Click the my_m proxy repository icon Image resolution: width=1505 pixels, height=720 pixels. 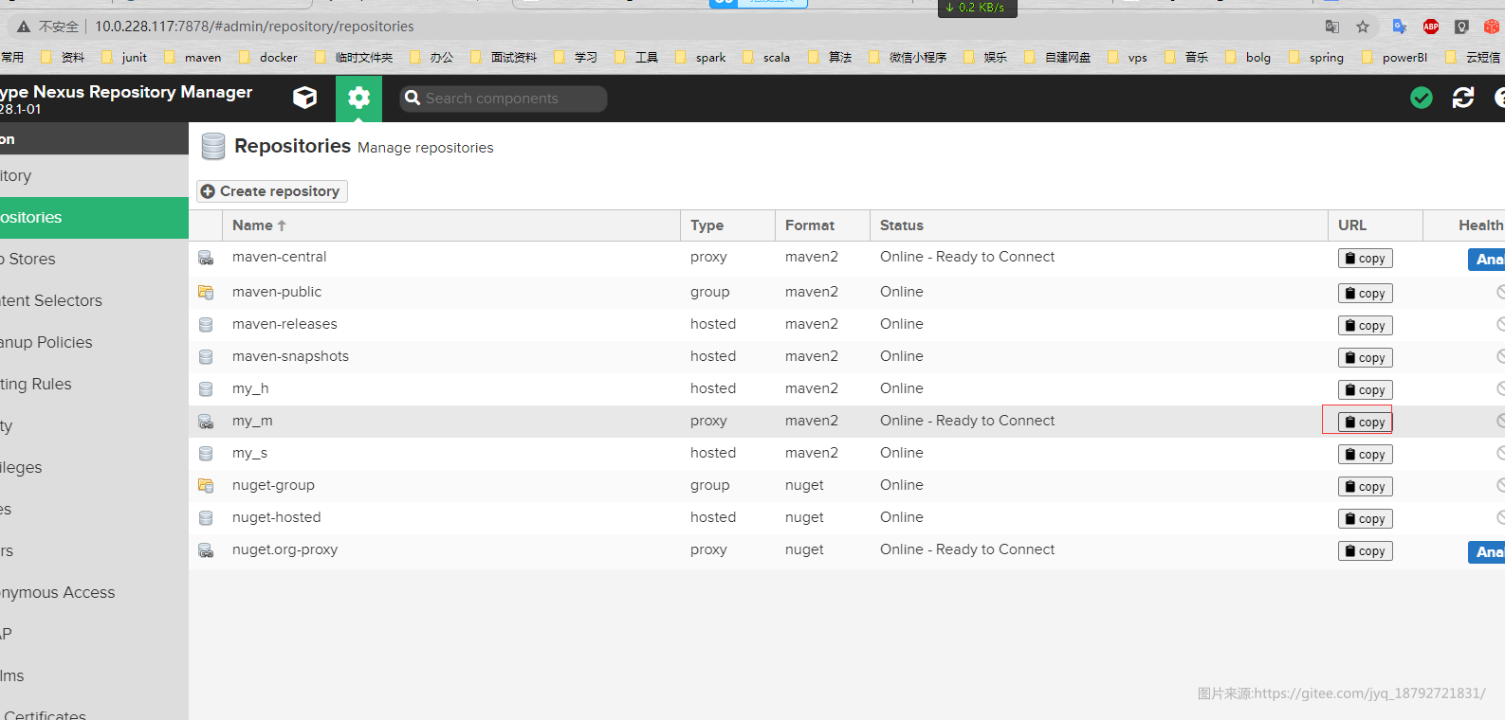(206, 421)
